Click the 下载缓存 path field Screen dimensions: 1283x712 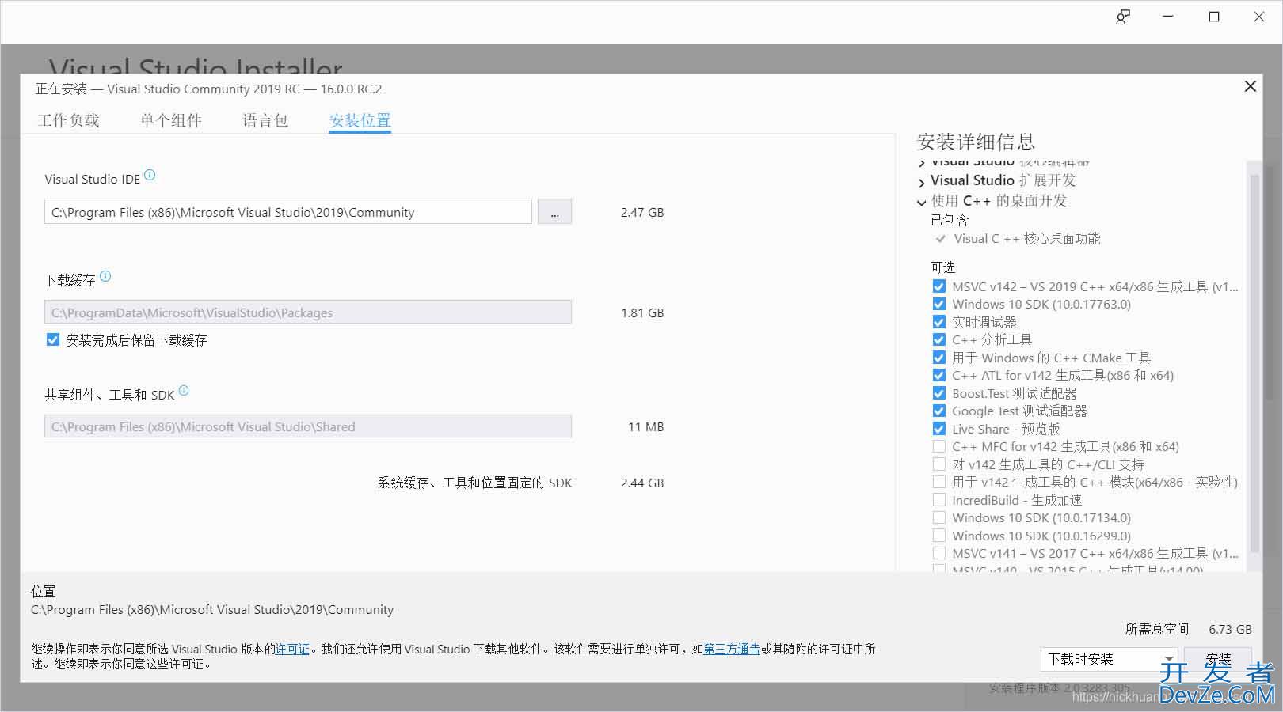[308, 312]
